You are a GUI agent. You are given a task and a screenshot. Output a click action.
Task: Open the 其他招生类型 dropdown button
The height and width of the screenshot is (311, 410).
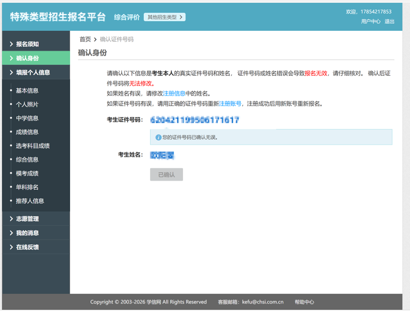click(164, 17)
